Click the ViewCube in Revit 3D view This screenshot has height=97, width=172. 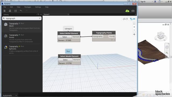tap(161, 35)
